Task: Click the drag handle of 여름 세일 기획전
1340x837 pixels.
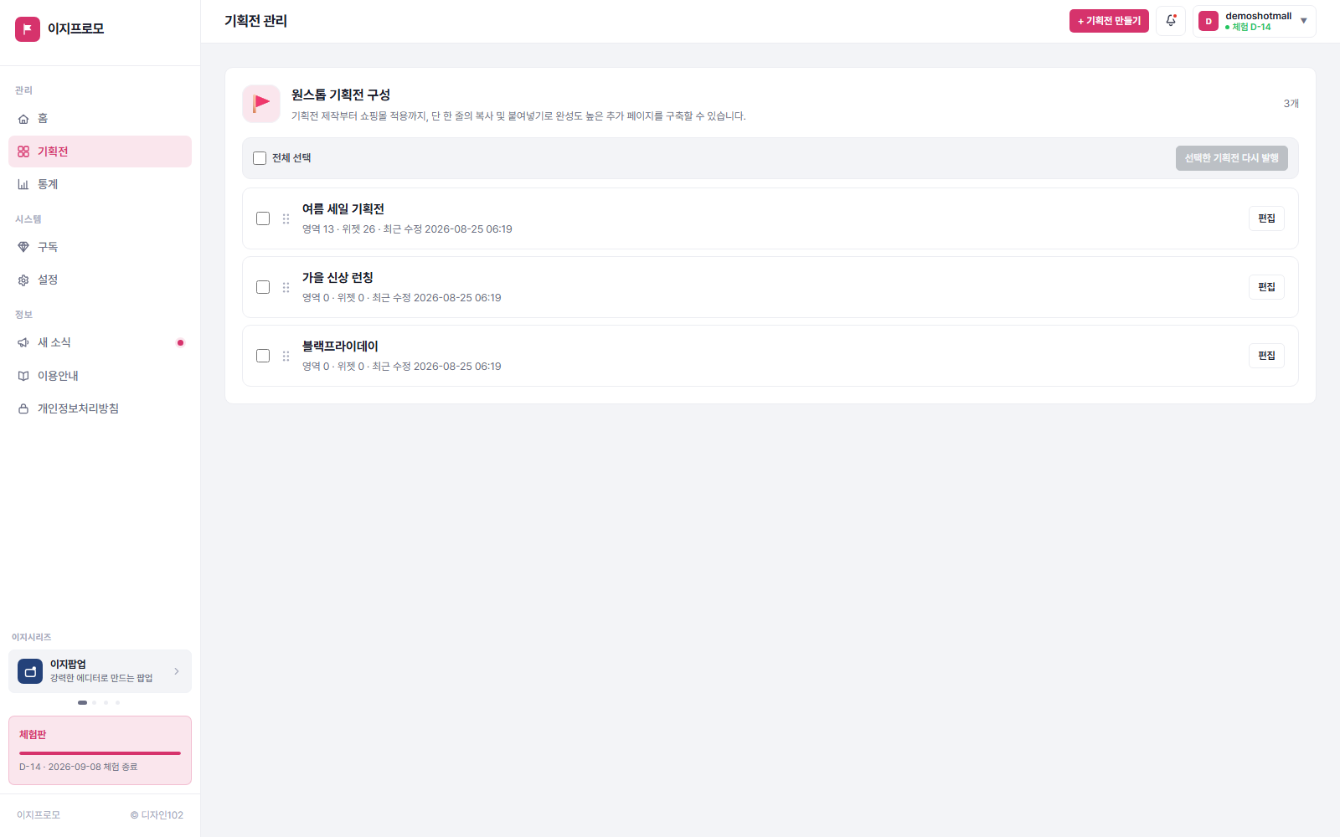Action: pyautogui.click(x=286, y=218)
